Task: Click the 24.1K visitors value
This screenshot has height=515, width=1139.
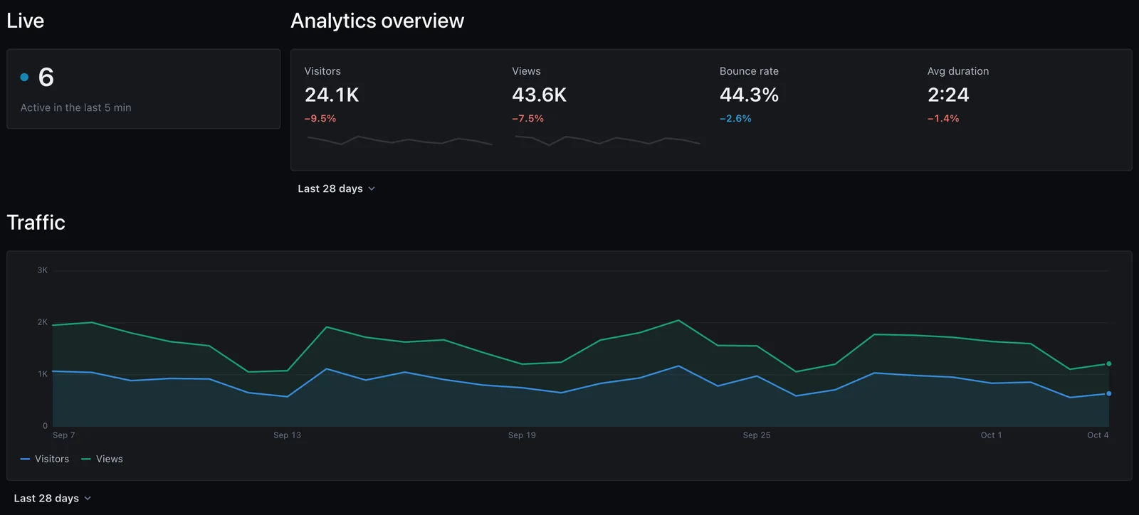Action: (x=332, y=95)
